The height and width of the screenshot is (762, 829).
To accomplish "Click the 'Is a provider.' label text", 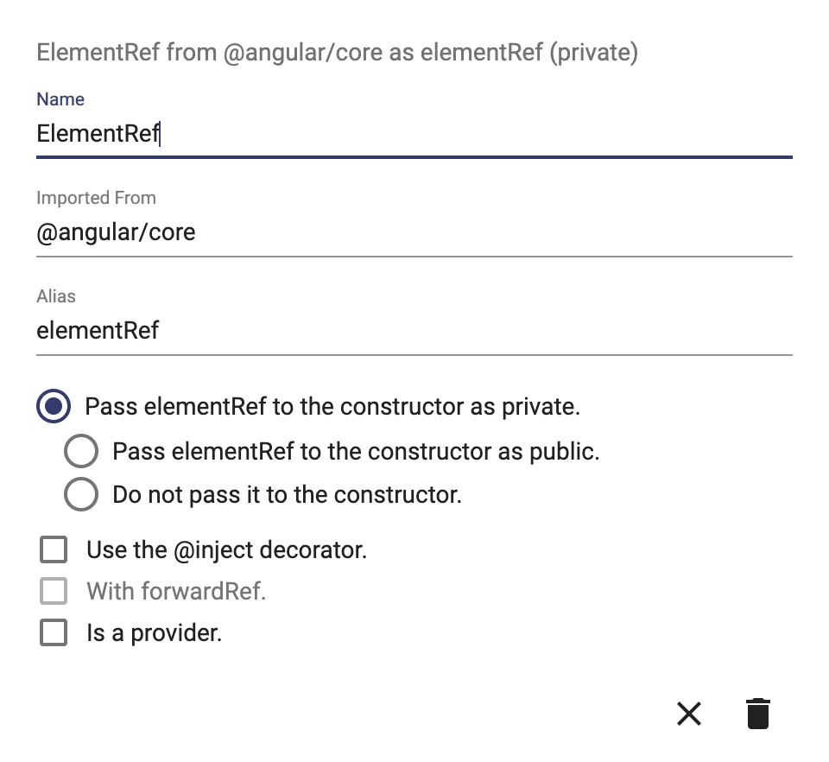I will pyautogui.click(x=154, y=633).
